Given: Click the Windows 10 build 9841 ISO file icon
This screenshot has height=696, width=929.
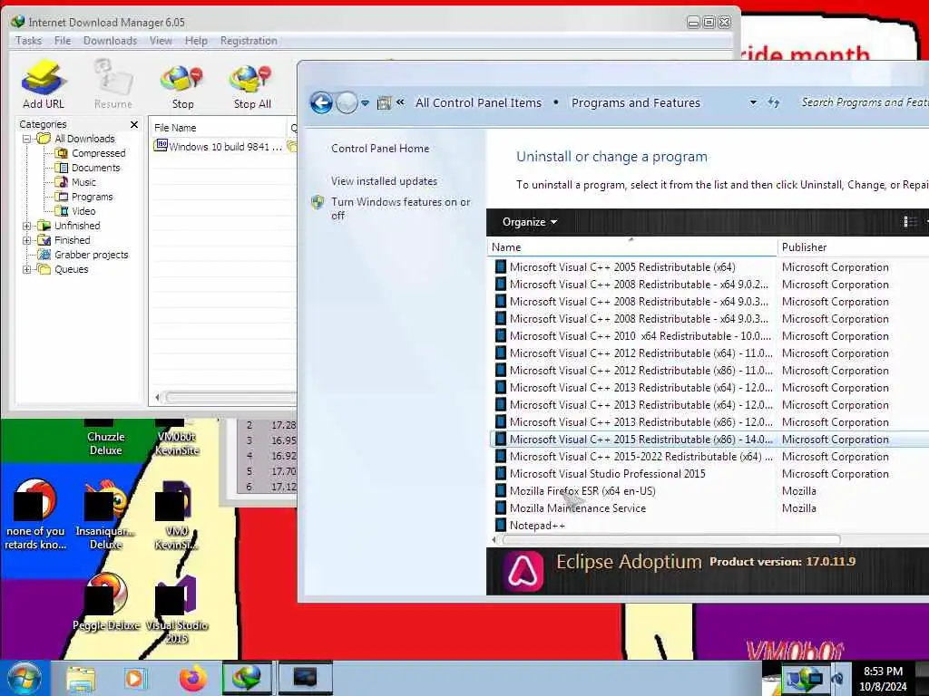Looking at the screenshot, I should point(160,146).
